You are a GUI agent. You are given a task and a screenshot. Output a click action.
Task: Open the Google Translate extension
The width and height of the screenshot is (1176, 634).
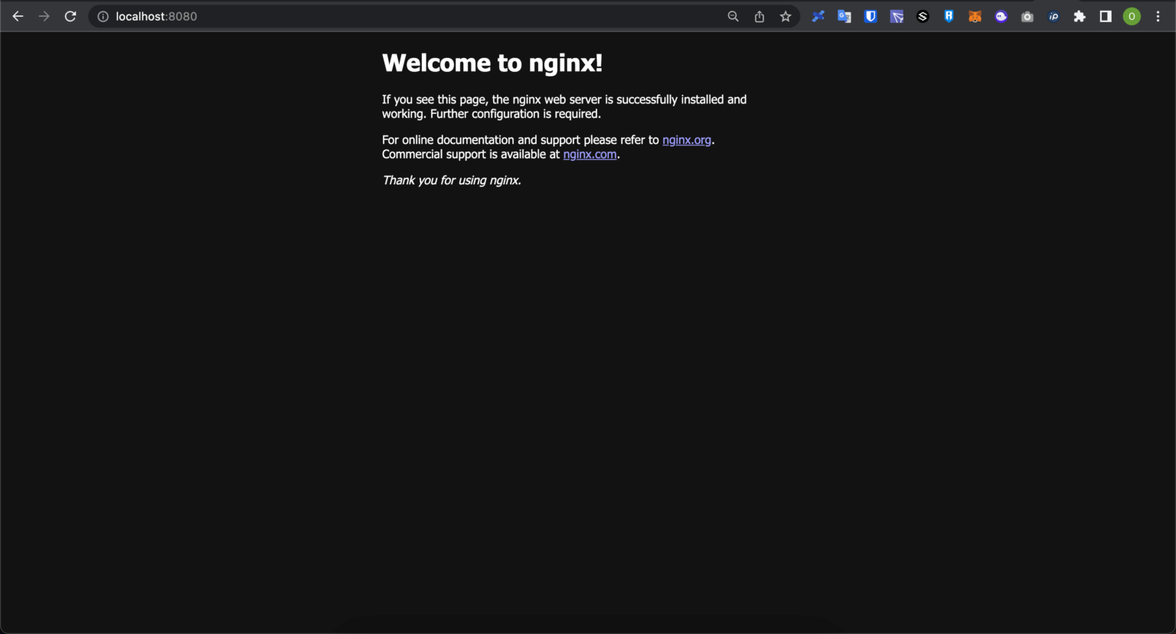(844, 16)
